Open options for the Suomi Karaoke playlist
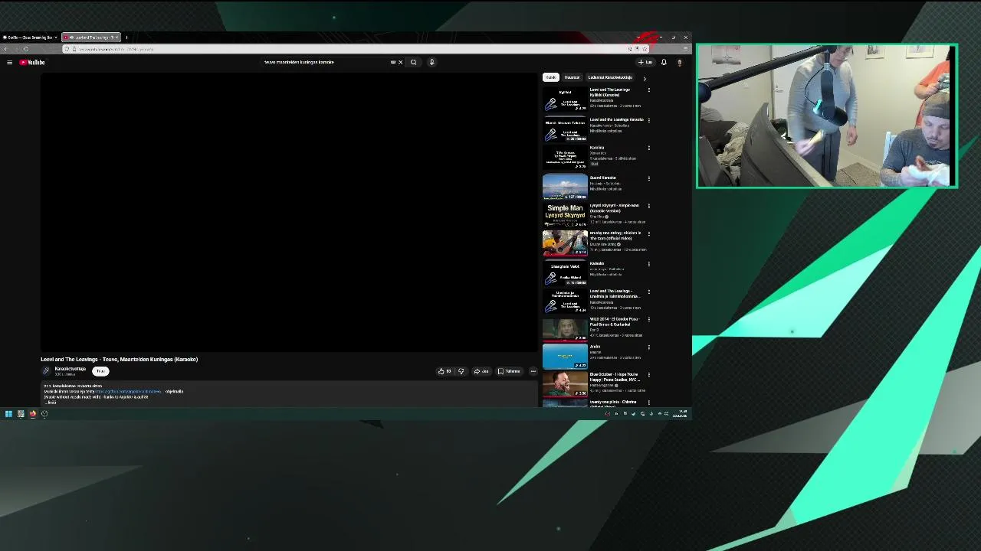Viewport: 981px width, 551px height. click(x=648, y=178)
